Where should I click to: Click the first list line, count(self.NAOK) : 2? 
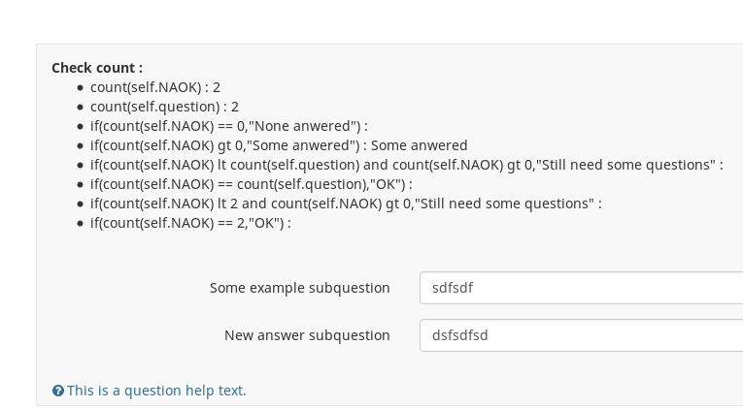(x=155, y=87)
